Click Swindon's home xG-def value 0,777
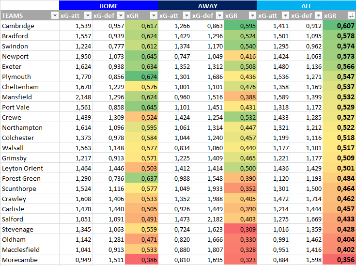This screenshot has height=266, width=356. (108, 46)
